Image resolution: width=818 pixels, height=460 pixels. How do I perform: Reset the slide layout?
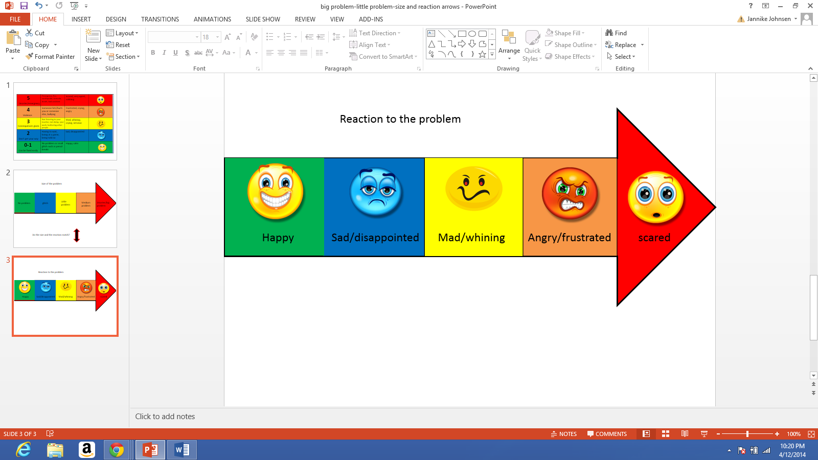pos(118,45)
